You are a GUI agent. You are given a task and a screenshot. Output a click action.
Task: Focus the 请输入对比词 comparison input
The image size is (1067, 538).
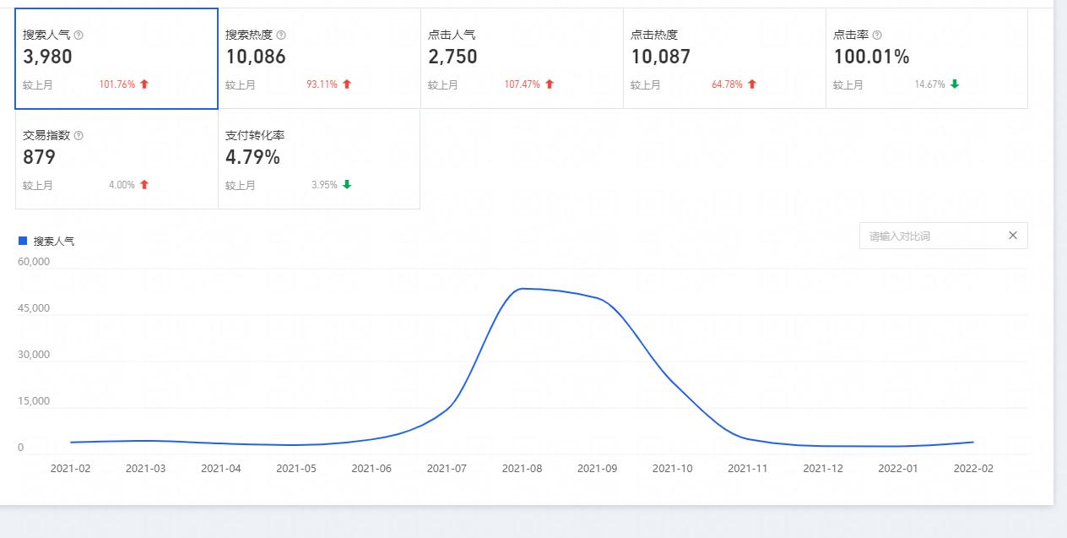[x=944, y=236]
